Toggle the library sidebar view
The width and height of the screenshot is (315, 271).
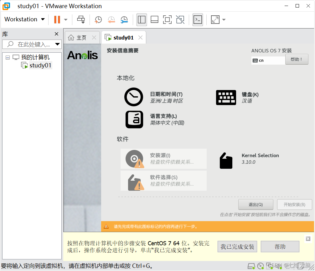pyautogui.click(x=142, y=20)
